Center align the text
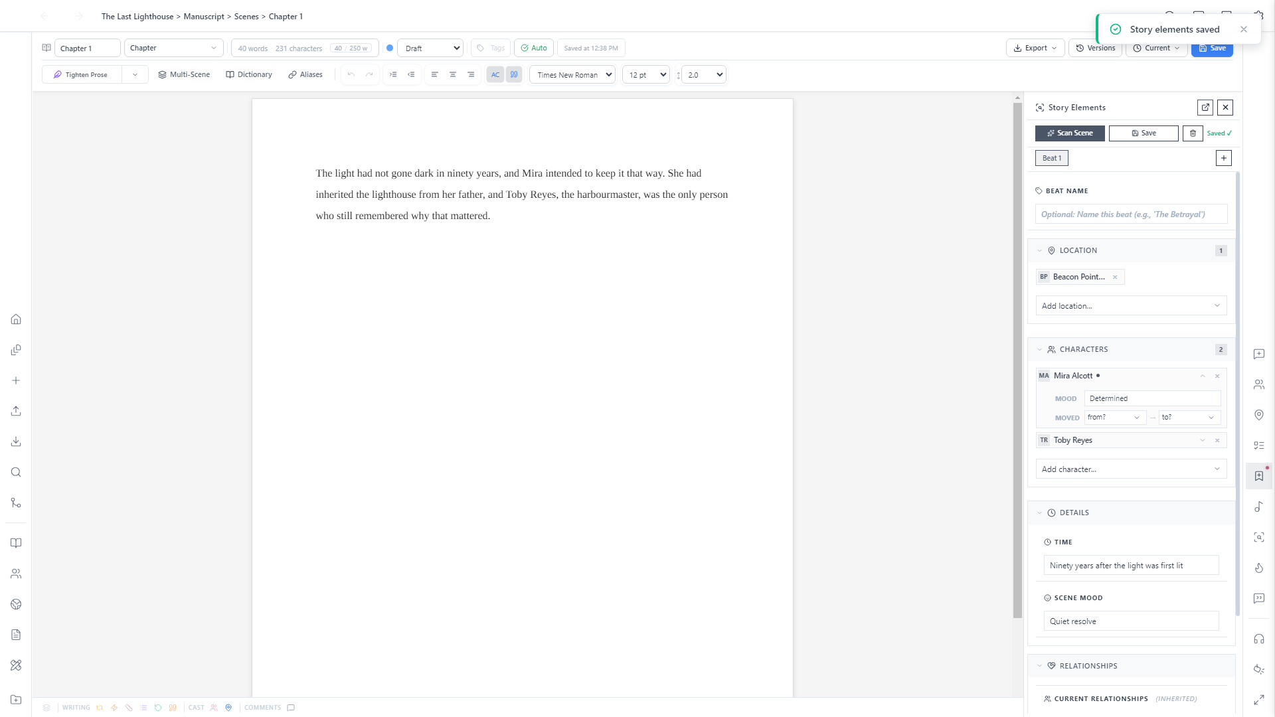 pyautogui.click(x=453, y=74)
